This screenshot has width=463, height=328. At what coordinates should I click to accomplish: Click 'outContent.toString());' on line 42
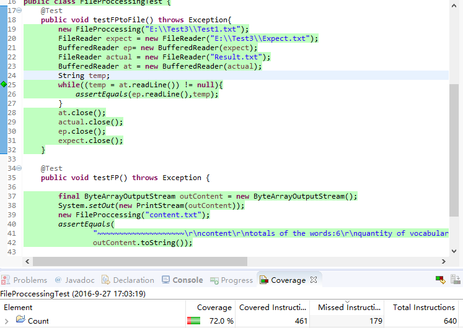click(x=143, y=243)
